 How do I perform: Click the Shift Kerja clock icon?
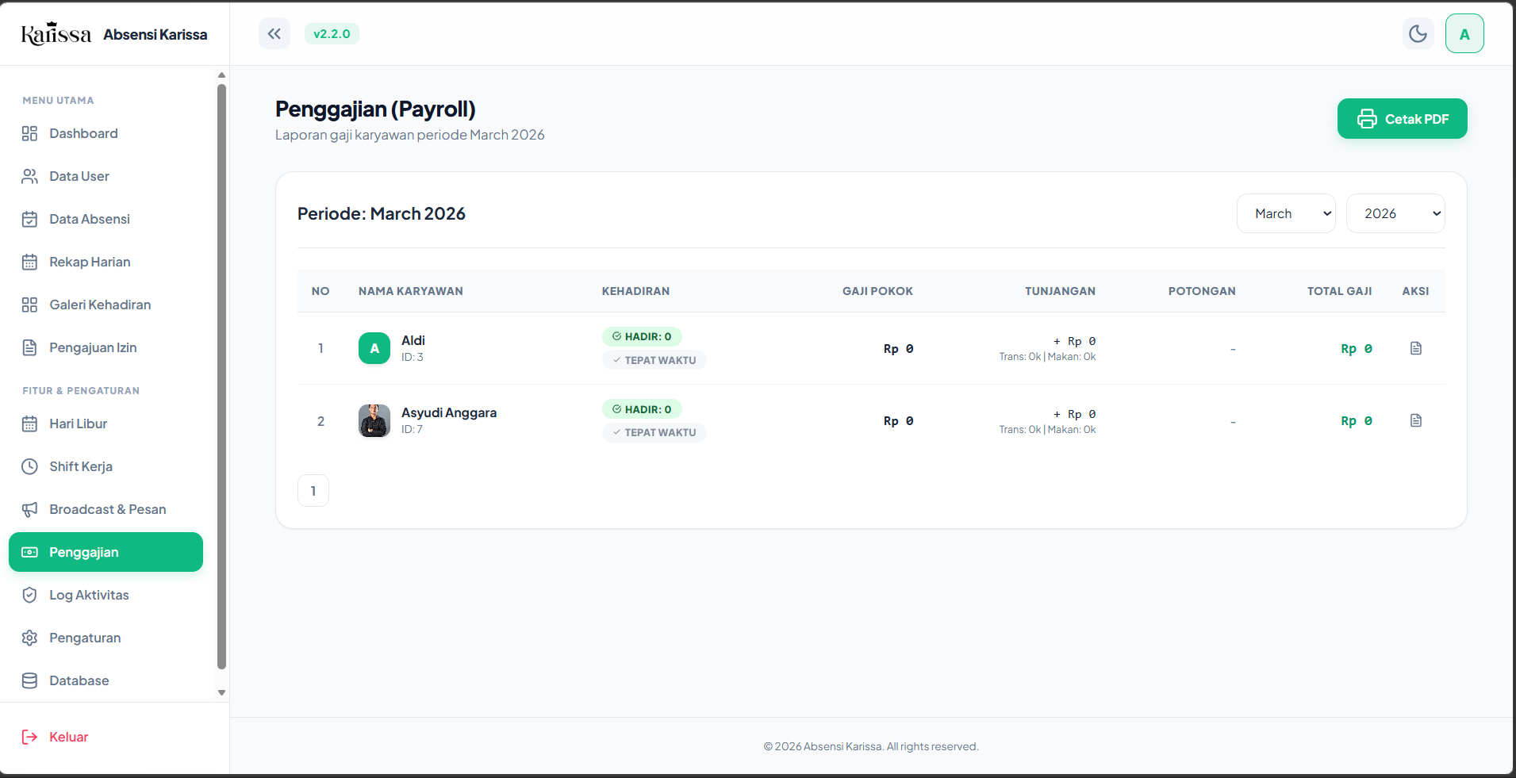coord(29,466)
